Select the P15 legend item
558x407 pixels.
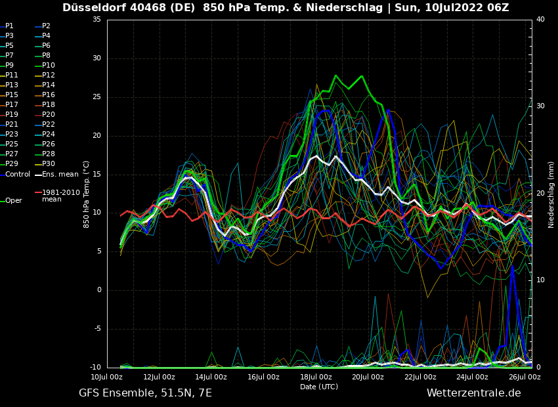pos(12,95)
